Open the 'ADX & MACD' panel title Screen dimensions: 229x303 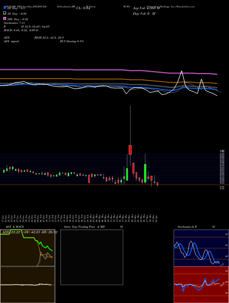coord(15,227)
